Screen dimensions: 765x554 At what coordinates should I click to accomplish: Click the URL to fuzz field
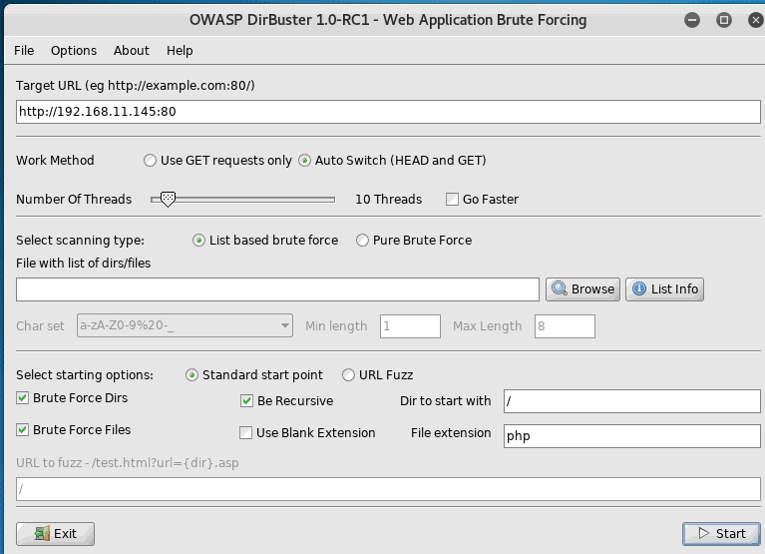pos(388,489)
